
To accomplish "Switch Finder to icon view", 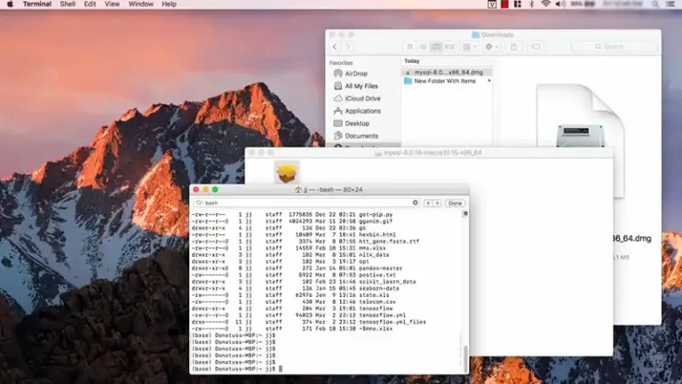I will tap(409, 46).
